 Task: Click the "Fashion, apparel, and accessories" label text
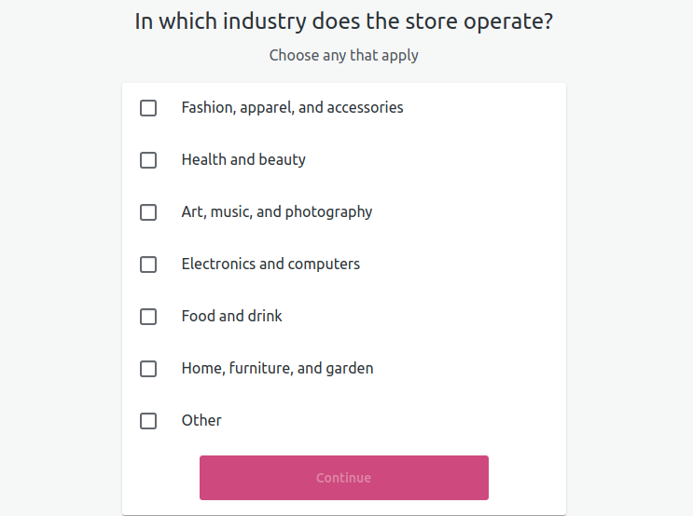(x=292, y=108)
